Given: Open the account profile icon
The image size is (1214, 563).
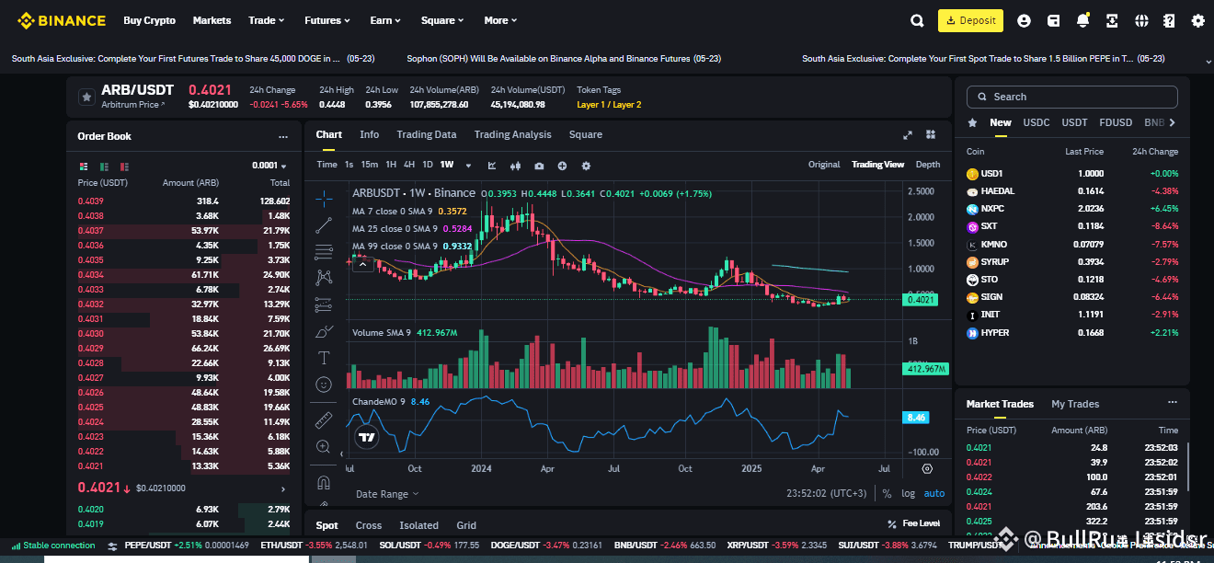Looking at the screenshot, I should pos(1025,20).
